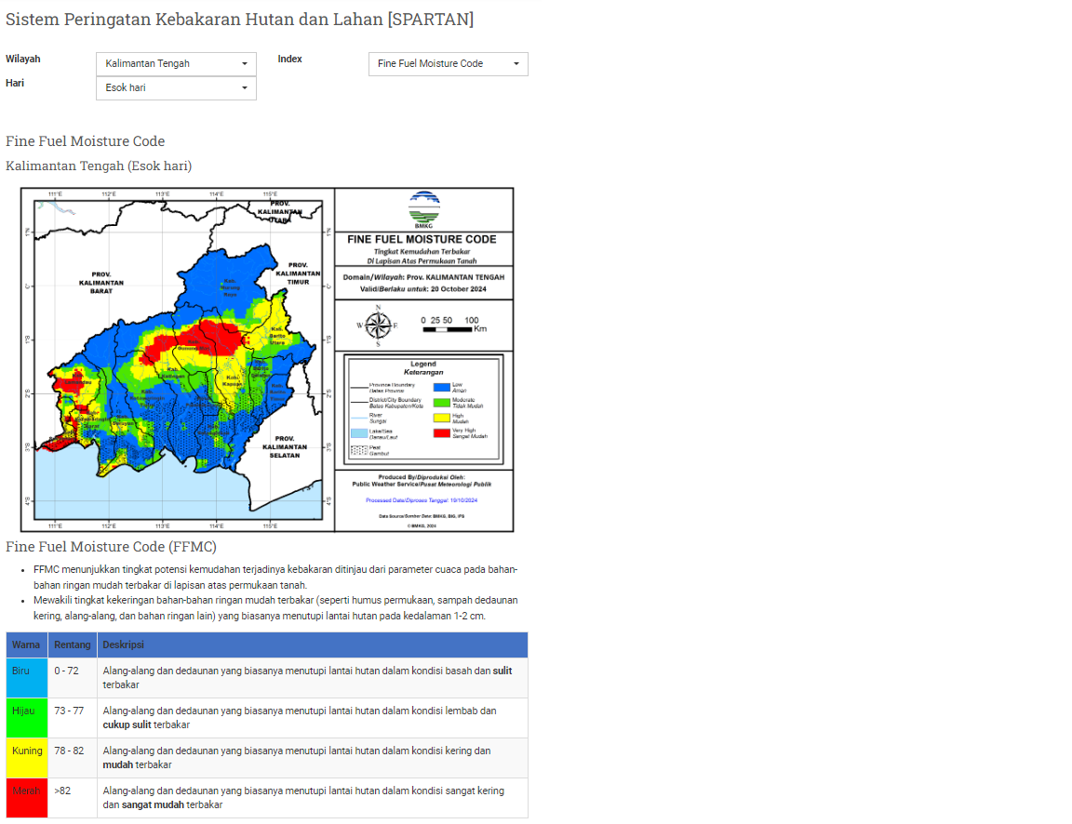Click the Warna column header

pos(27,645)
